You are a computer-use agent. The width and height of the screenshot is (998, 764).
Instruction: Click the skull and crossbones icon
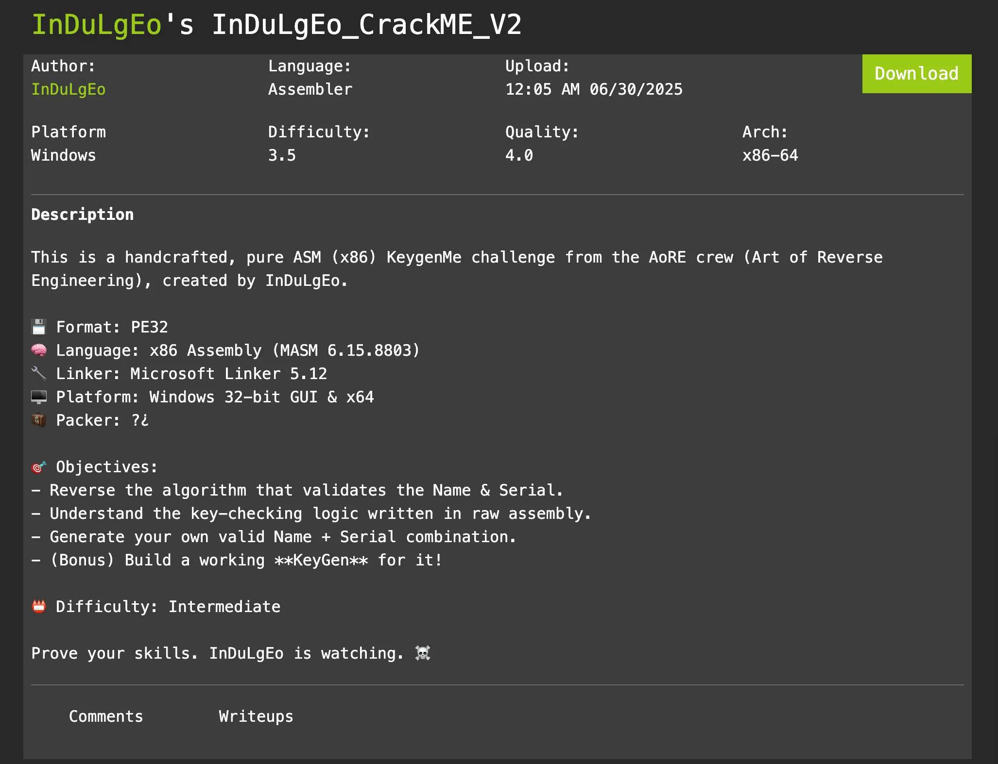[423, 653]
